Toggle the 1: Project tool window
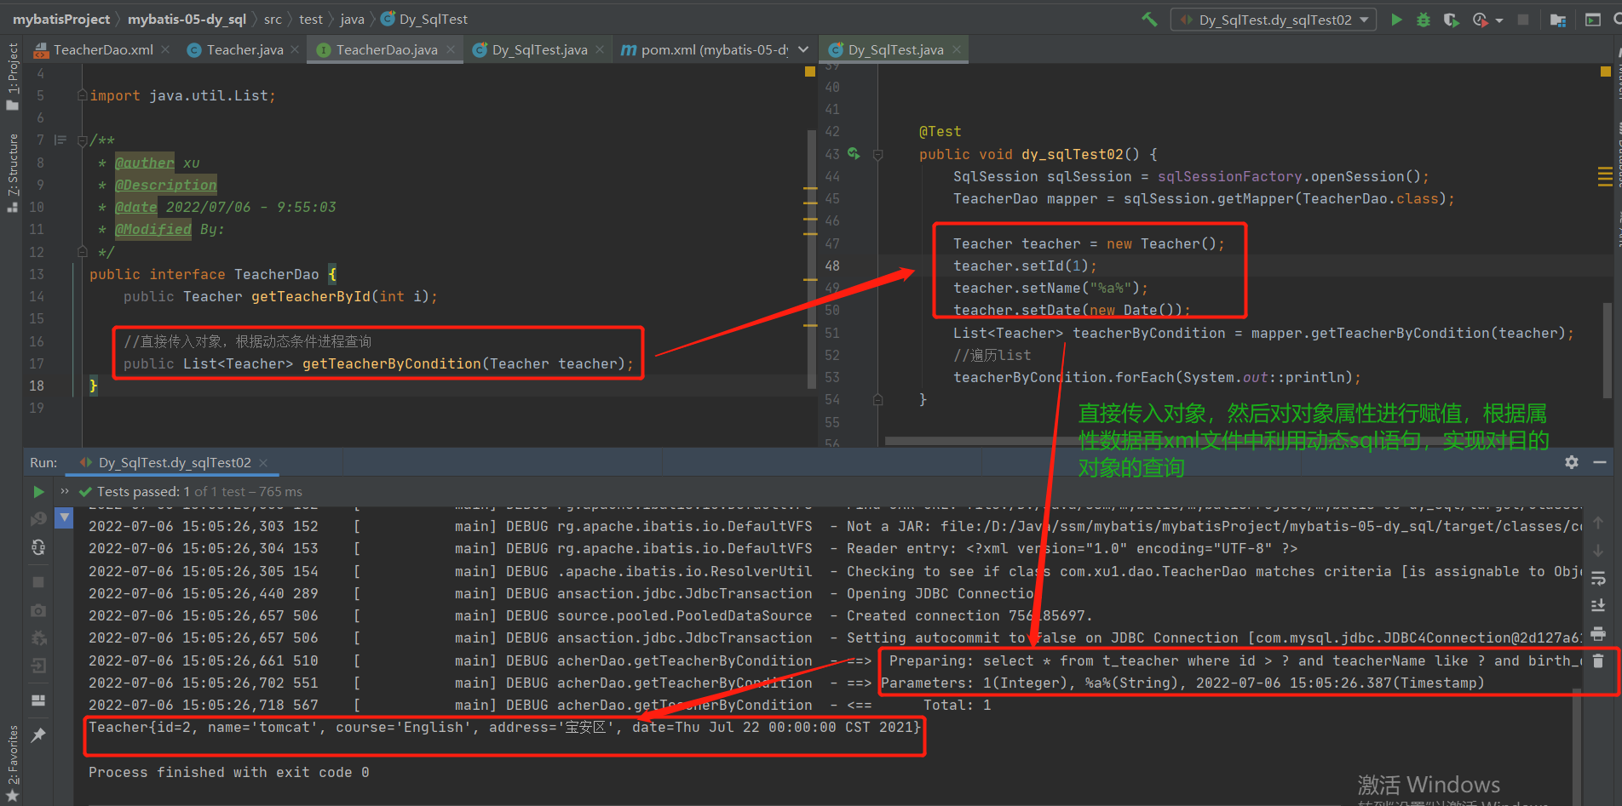Screen dimensions: 1622x806 click(12, 77)
